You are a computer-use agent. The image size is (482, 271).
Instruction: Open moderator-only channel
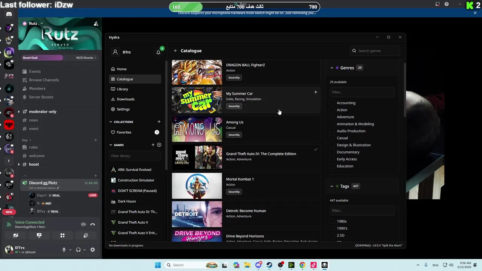pos(59,111)
